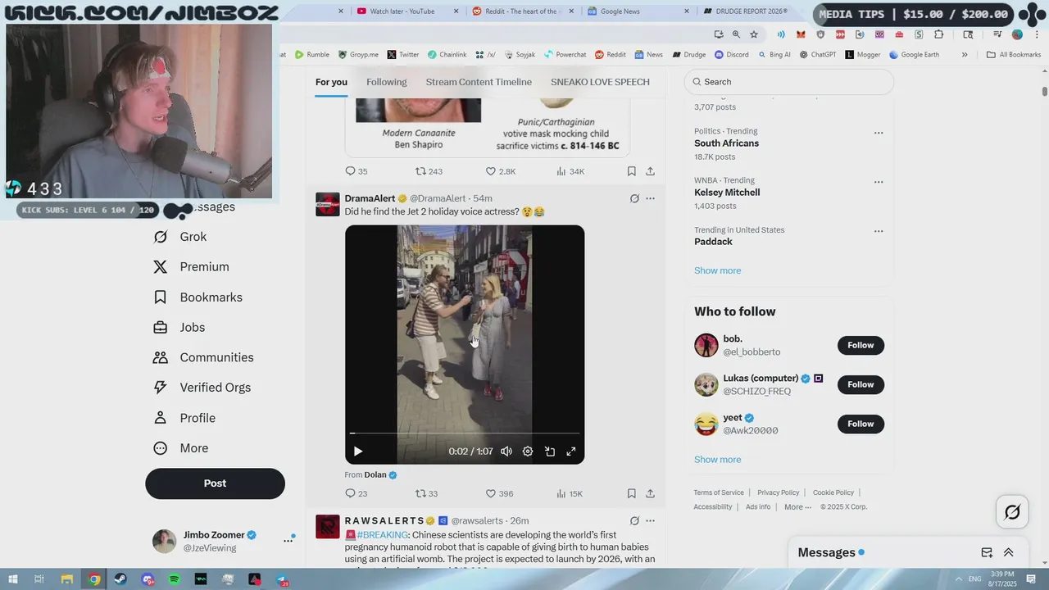1049x590 pixels.
Task: Show more trending topics
Action: [x=717, y=270]
